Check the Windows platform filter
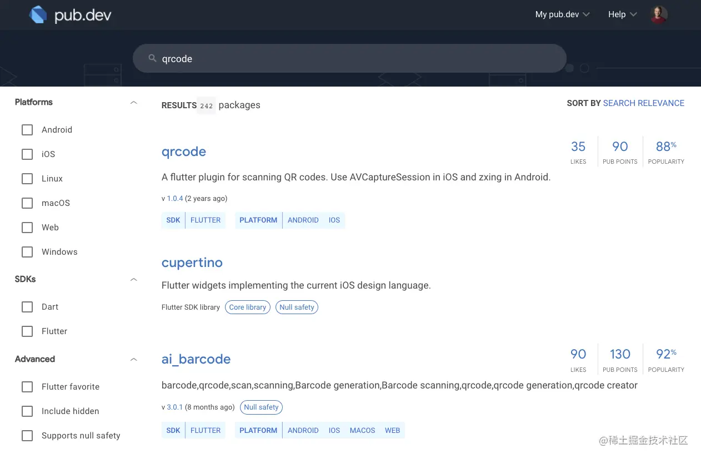 click(x=27, y=252)
